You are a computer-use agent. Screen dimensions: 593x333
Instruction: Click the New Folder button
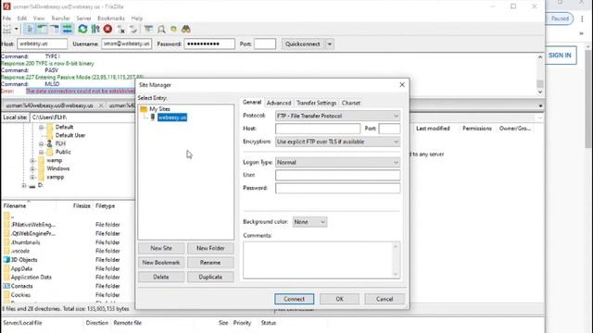click(210, 248)
